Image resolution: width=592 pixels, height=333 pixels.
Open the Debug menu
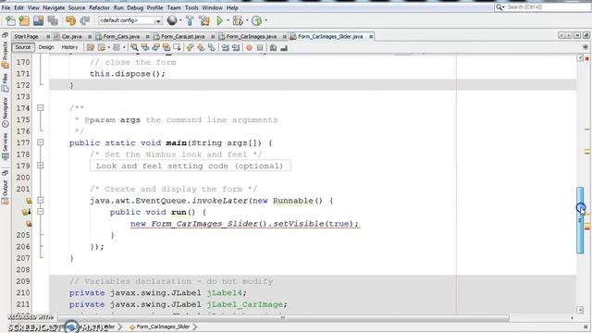click(135, 7)
